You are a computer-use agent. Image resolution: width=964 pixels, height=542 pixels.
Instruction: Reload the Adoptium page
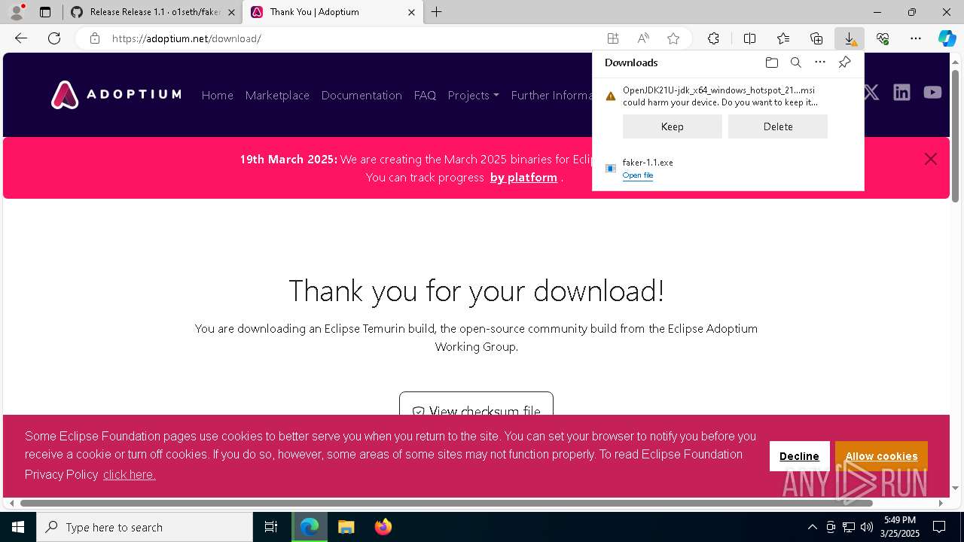54,38
